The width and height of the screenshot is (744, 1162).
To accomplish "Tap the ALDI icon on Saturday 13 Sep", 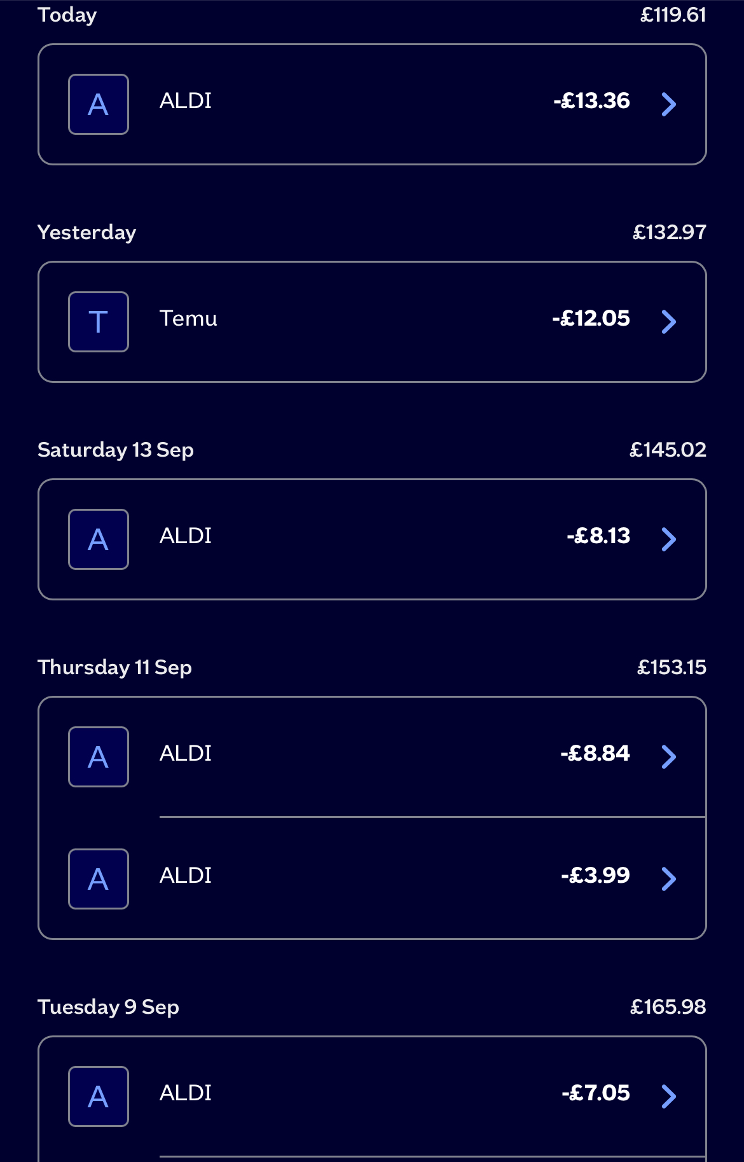I will tap(99, 539).
